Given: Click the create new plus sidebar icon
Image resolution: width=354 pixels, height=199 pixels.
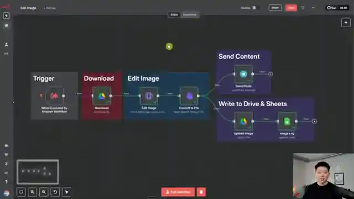Looking at the screenshot, I should (6, 15).
